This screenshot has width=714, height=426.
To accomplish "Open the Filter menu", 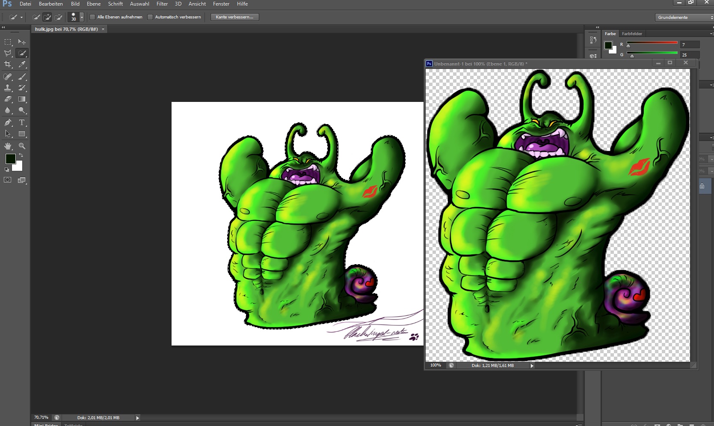I will click(x=162, y=4).
